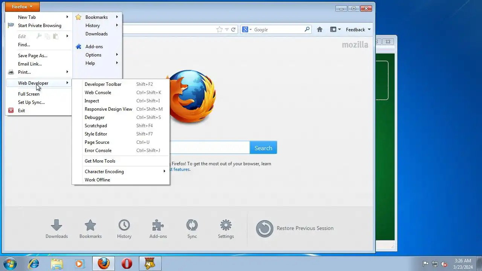The width and height of the screenshot is (482, 271).
Task: Expand the Print submenu arrow
Action: (67, 72)
